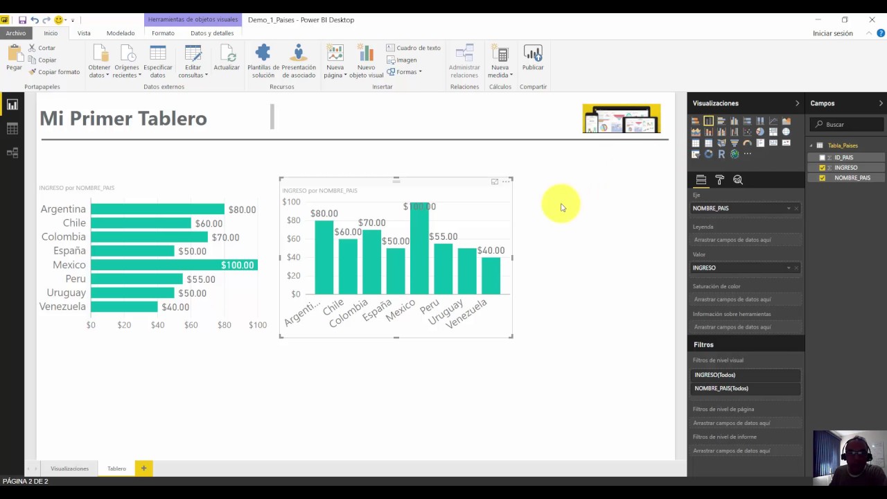Add a new page with the plus button

[143, 469]
